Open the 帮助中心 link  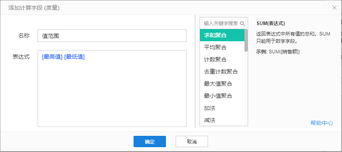point(321,123)
